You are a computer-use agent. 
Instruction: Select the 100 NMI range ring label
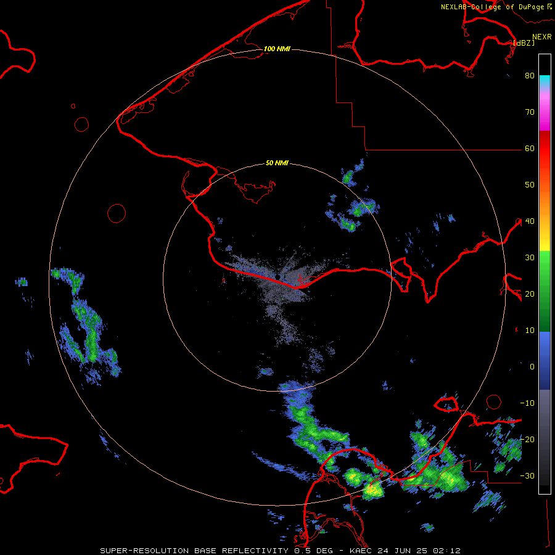pyautogui.click(x=277, y=49)
